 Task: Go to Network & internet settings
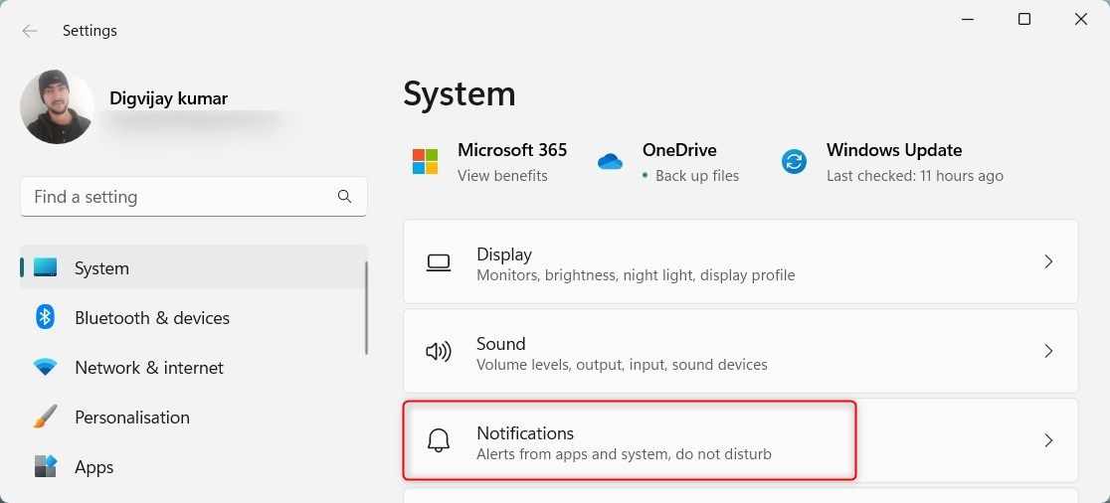coord(148,368)
